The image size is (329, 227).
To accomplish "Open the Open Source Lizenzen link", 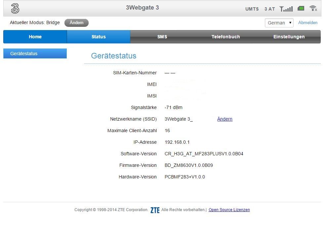I will (x=229, y=210).
